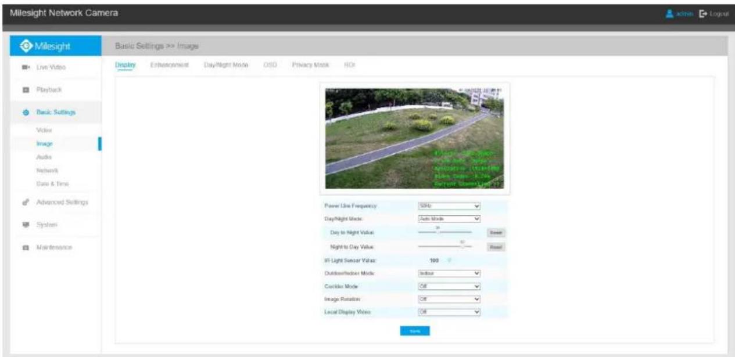Click the IR Light Sensor refresh icon
This screenshot has width=735, height=357.
point(449,260)
